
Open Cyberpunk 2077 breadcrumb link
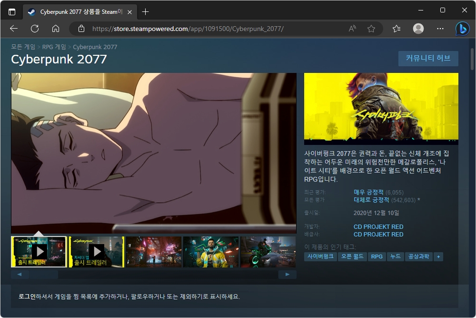pos(95,47)
